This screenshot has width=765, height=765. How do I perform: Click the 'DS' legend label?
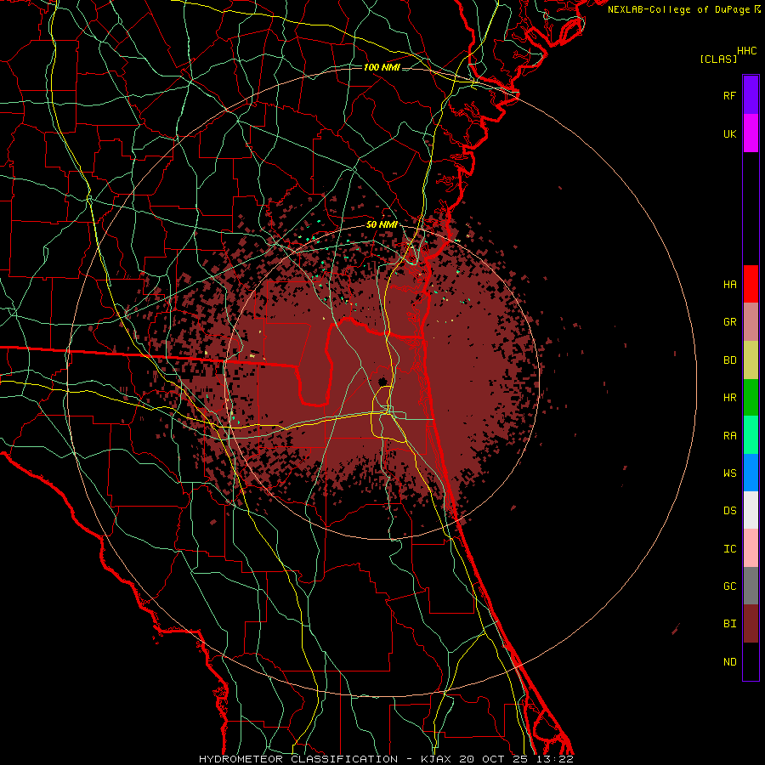click(729, 511)
